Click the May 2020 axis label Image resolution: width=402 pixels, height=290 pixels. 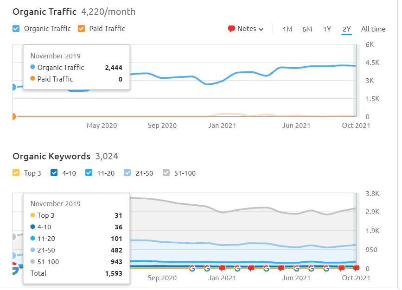(x=102, y=126)
